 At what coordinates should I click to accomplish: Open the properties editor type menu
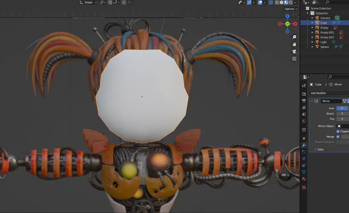(306, 77)
